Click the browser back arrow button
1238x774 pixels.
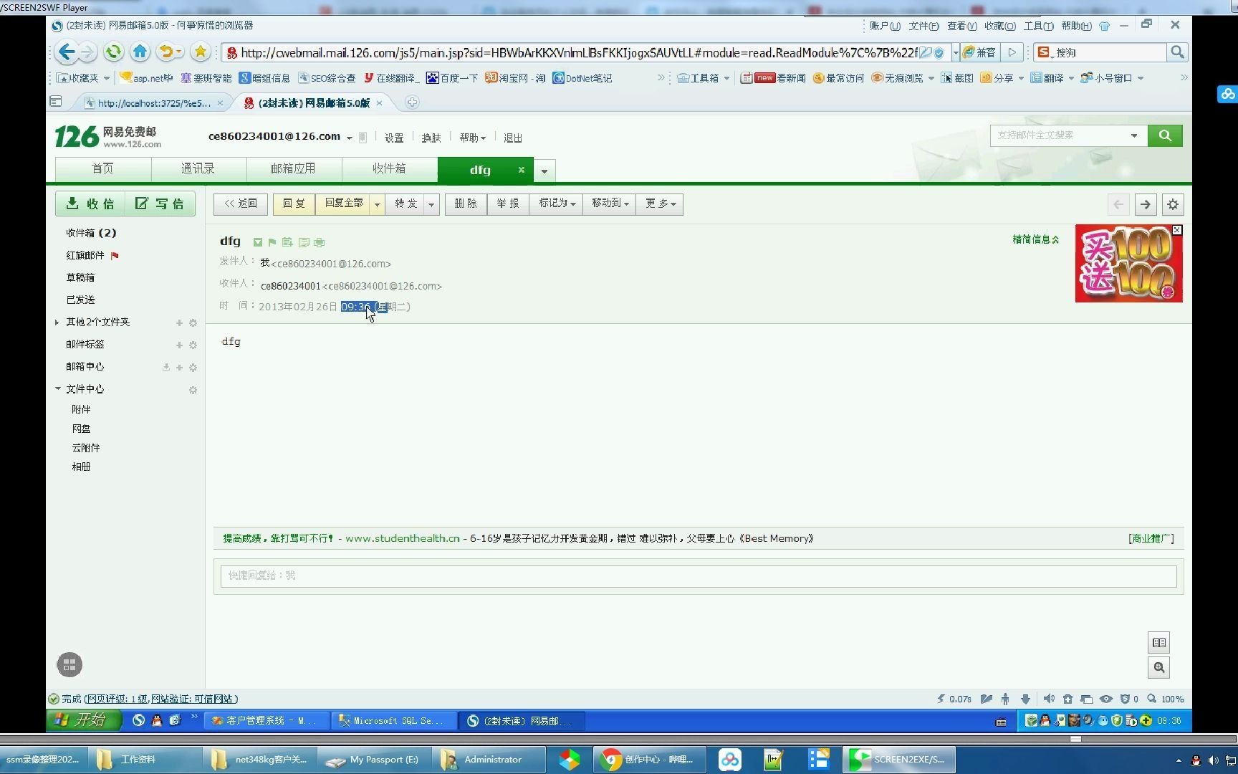coord(67,52)
